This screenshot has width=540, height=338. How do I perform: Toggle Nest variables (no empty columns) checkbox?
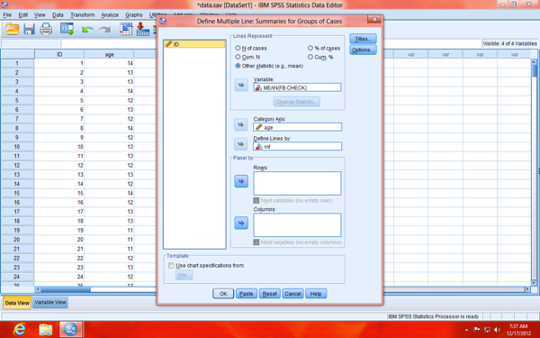tap(256, 242)
